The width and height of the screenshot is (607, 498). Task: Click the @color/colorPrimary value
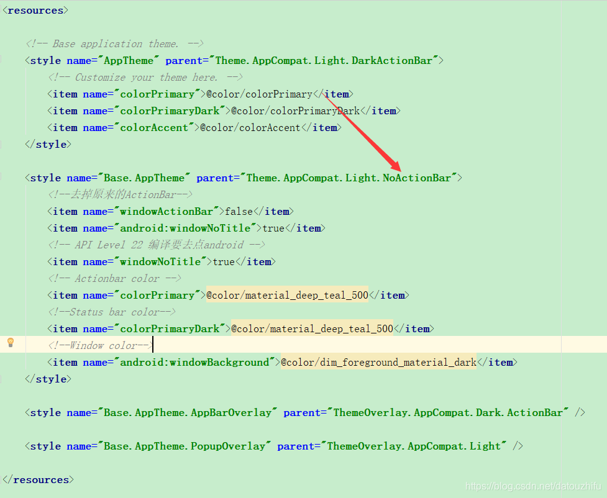(x=259, y=94)
